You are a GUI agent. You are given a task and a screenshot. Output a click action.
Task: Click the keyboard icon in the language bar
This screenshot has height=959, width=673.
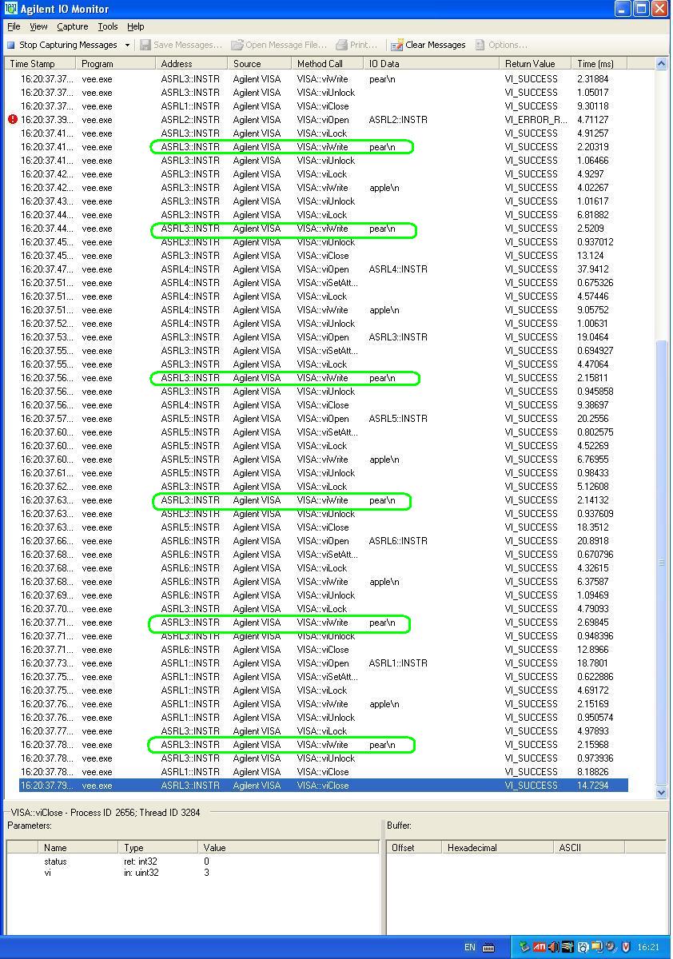(x=488, y=948)
